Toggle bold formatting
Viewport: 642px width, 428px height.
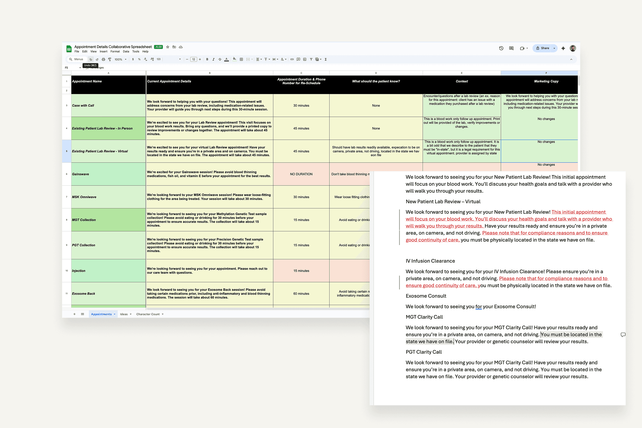tap(207, 59)
